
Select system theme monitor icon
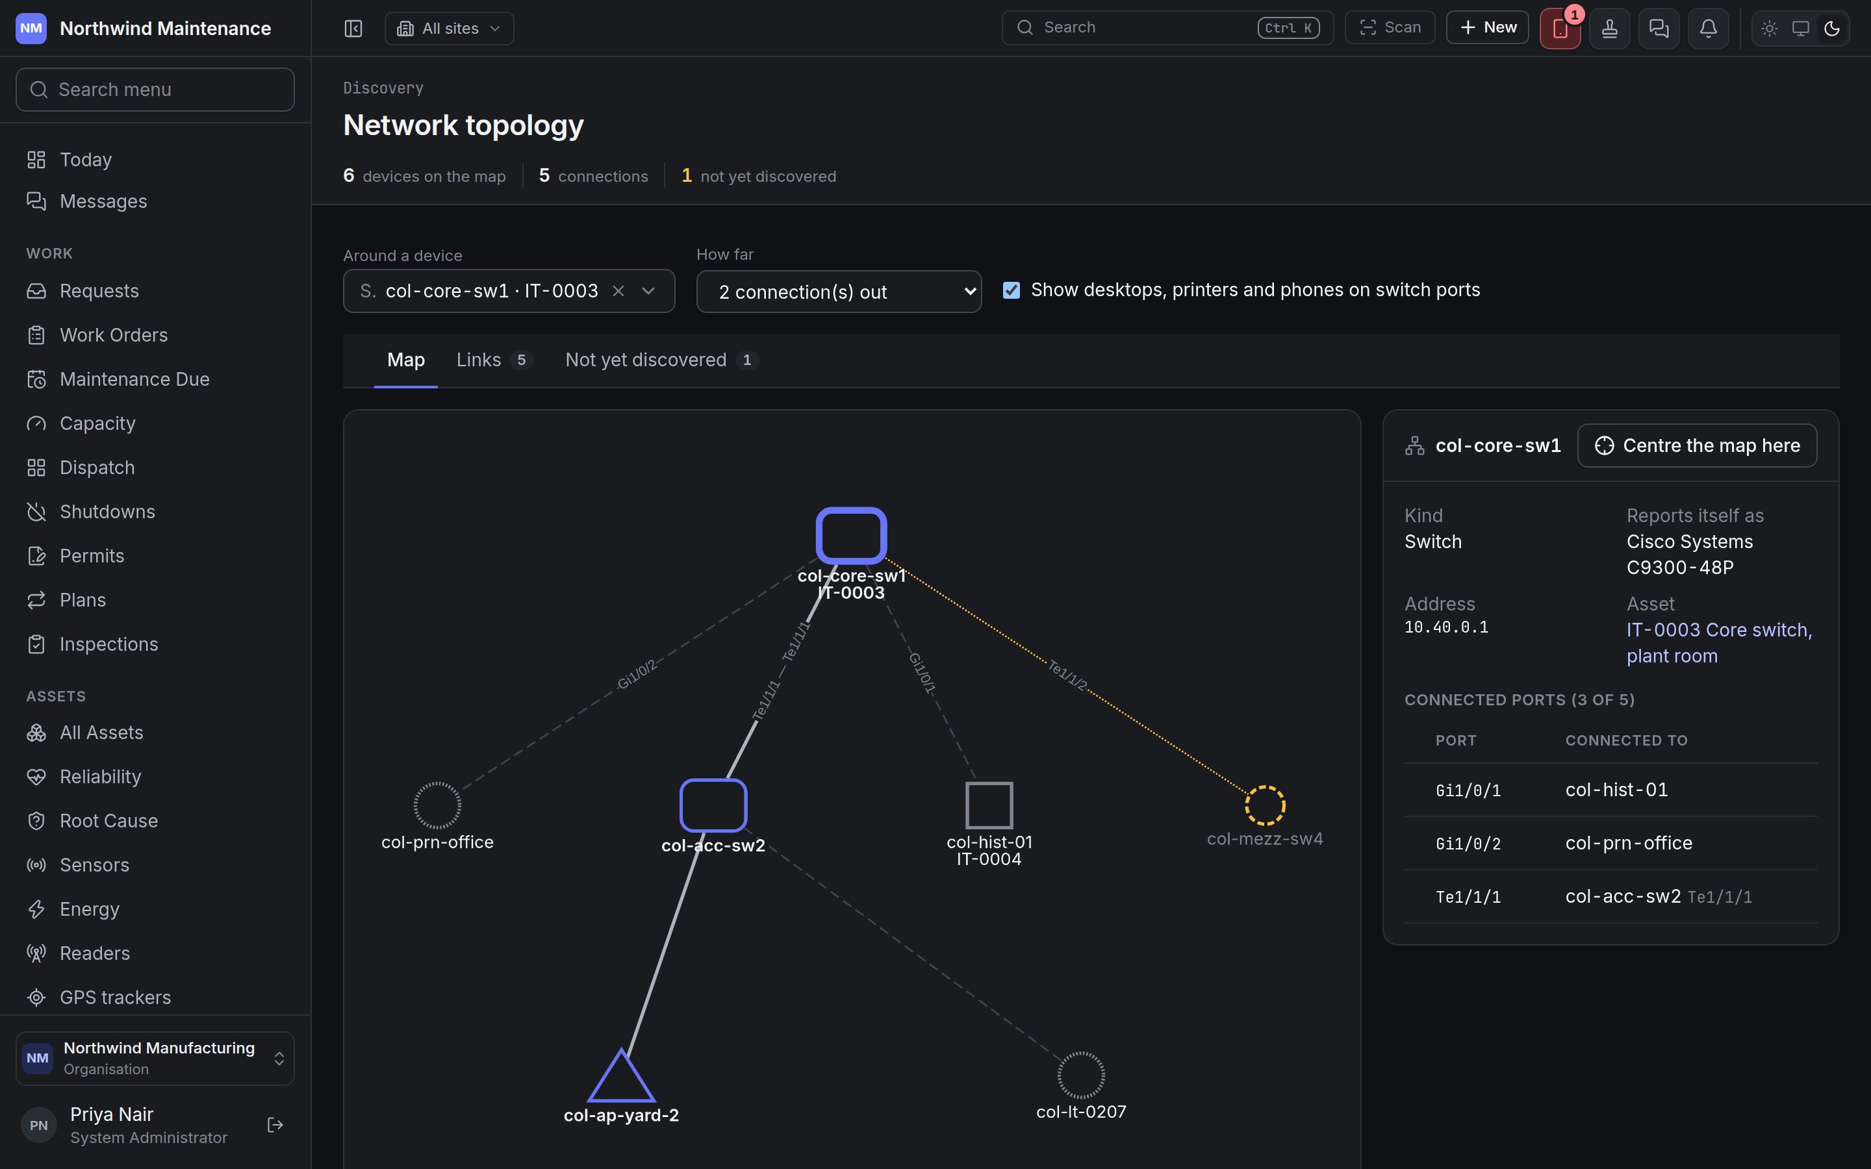(1801, 29)
